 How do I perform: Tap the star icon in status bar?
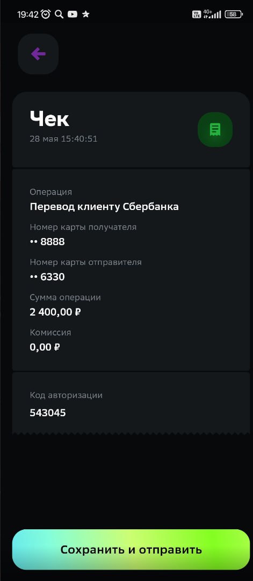click(86, 14)
